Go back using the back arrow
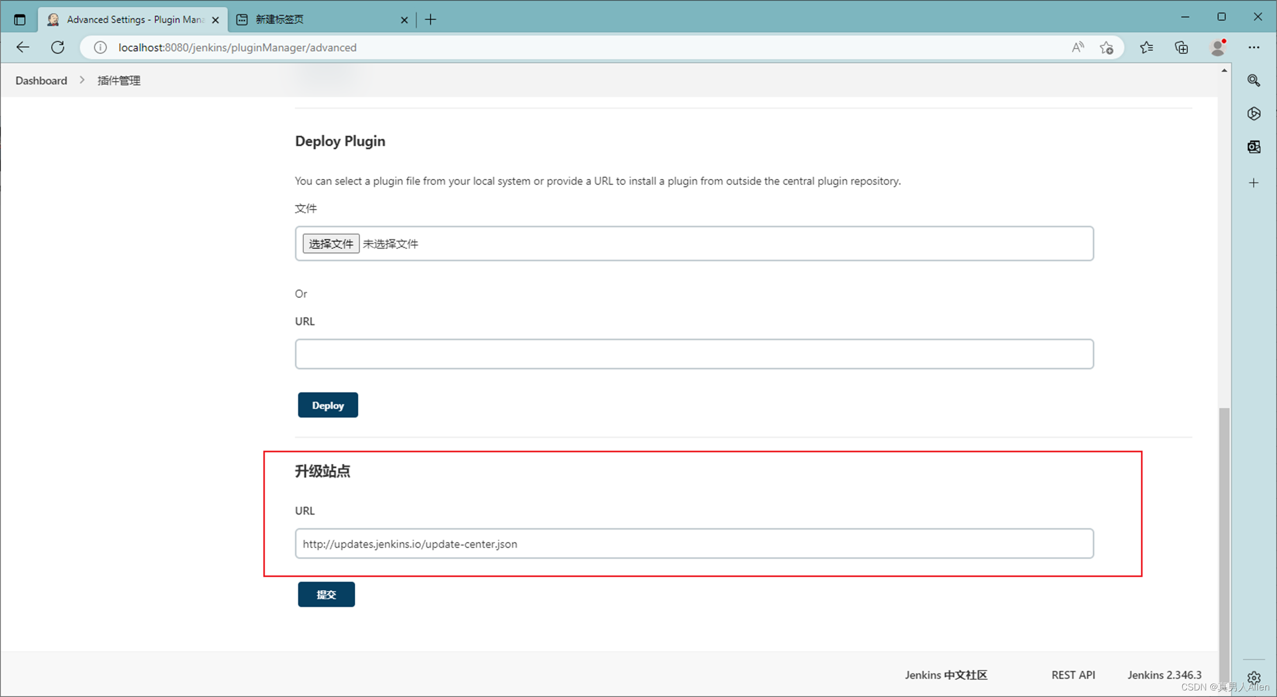The height and width of the screenshot is (697, 1277). pos(23,47)
